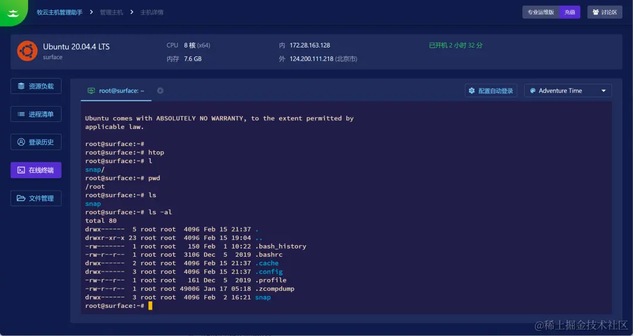The image size is (633, 336).
Task: Open the 进程清单 process list
Action: [36, 114]
